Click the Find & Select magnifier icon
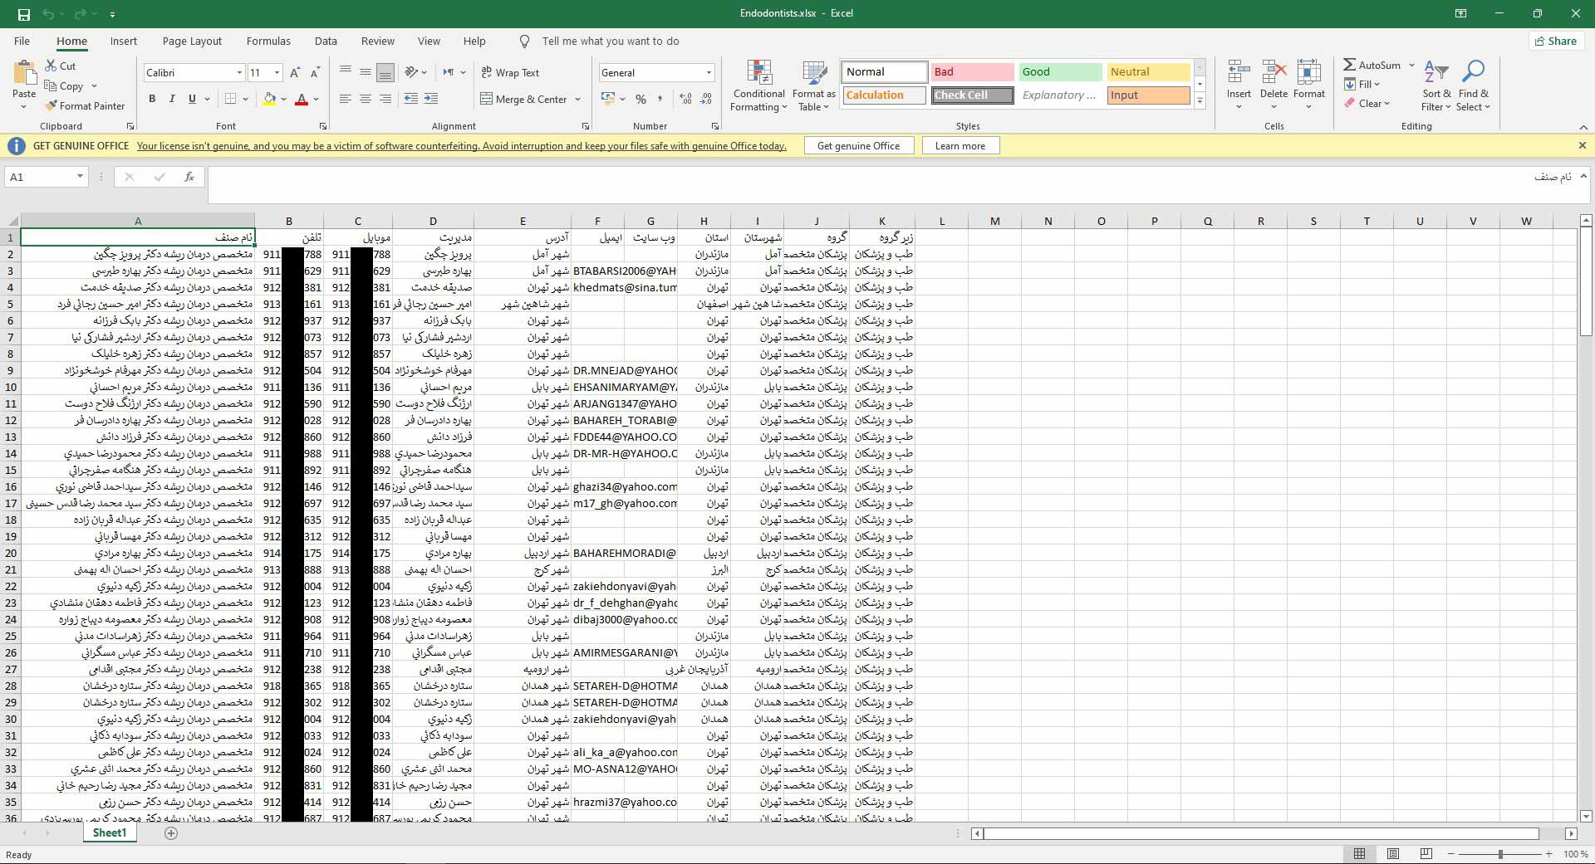 [x=1473, y=73]
